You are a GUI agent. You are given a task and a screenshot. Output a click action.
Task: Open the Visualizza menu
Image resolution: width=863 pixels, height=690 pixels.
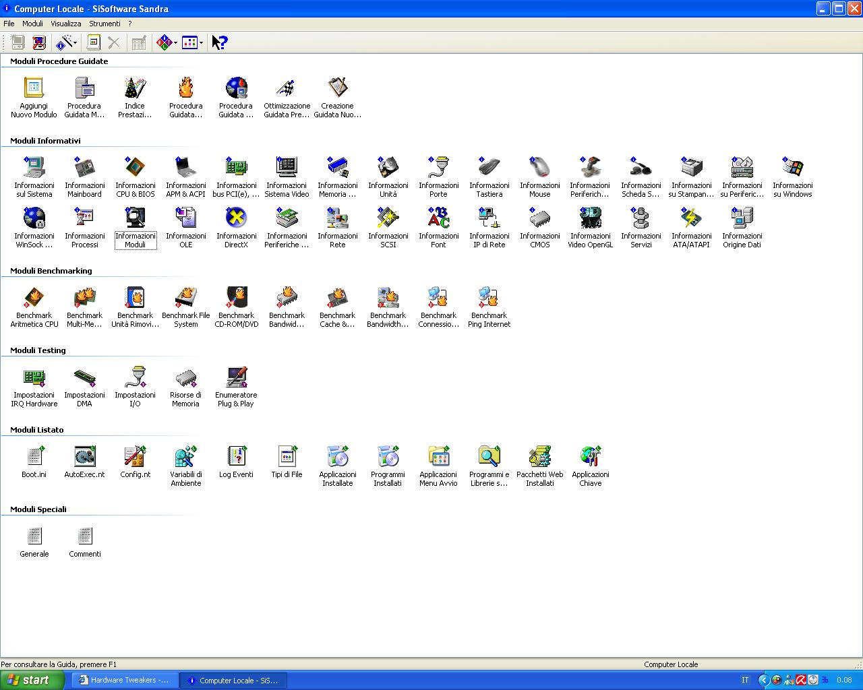66,24
